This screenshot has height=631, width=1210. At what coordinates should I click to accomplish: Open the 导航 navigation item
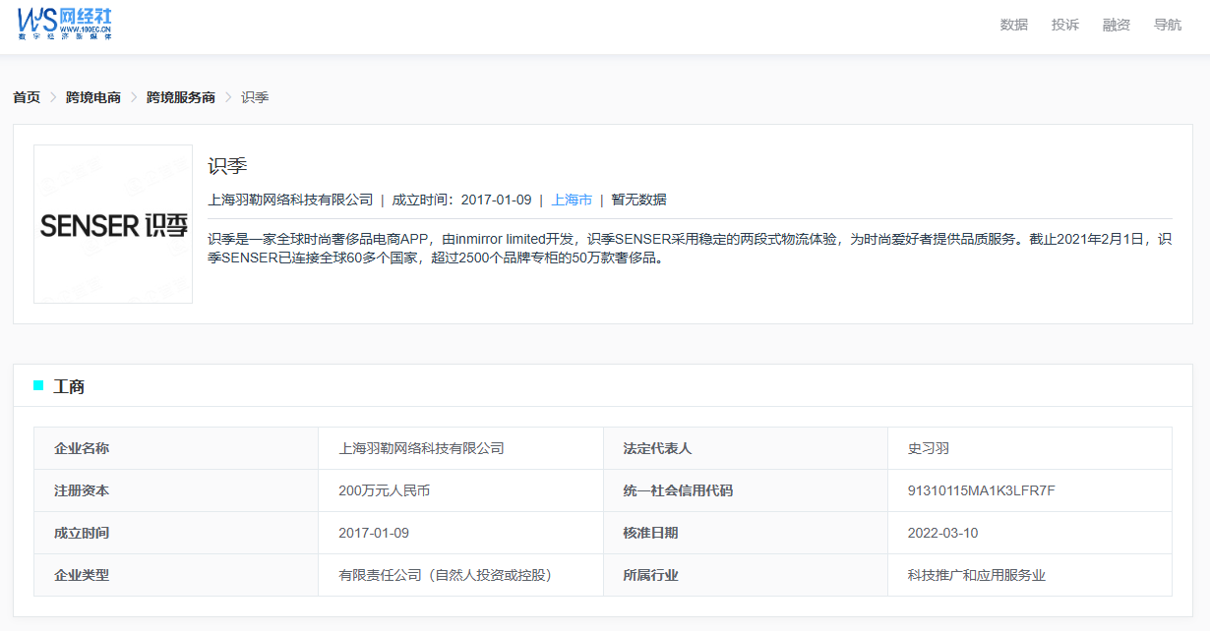click(1168, 25)
